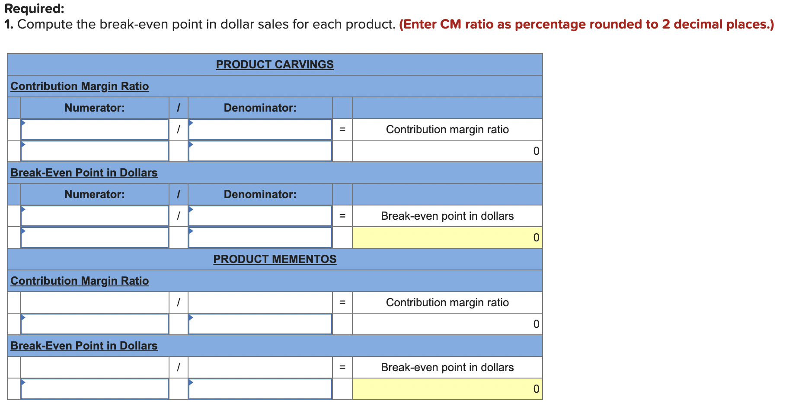Screen dimensions: 805x417
Task: Select Carvings break-even numerator value field
Action: click(94, 237)
